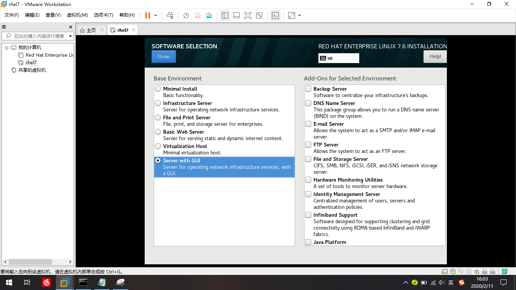Screen dimensions: 516x290
Task: Open the message log note icon
Action: (505, 271)
